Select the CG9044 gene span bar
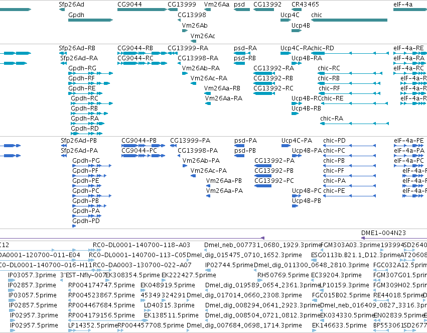 (142, 10)
